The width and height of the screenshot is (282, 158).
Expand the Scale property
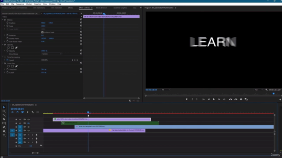pyautogui.click(x=4, y=26)
